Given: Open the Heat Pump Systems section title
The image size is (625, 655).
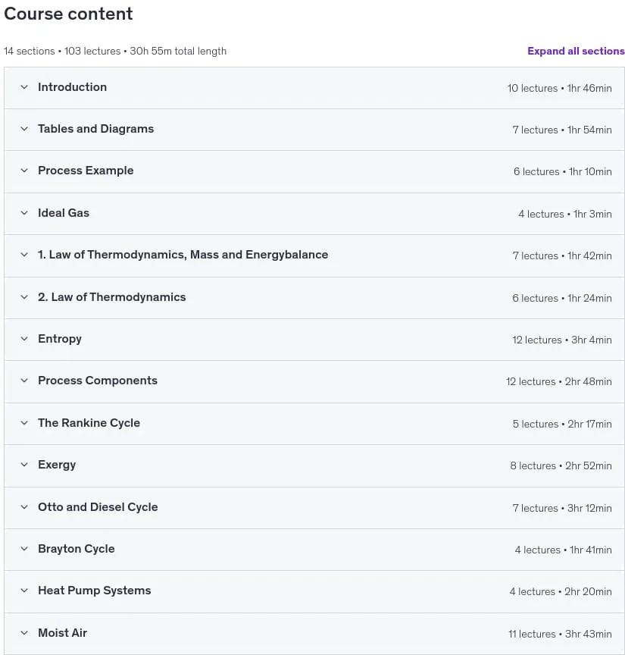Looking at the screenshot, I should [95, 591].
